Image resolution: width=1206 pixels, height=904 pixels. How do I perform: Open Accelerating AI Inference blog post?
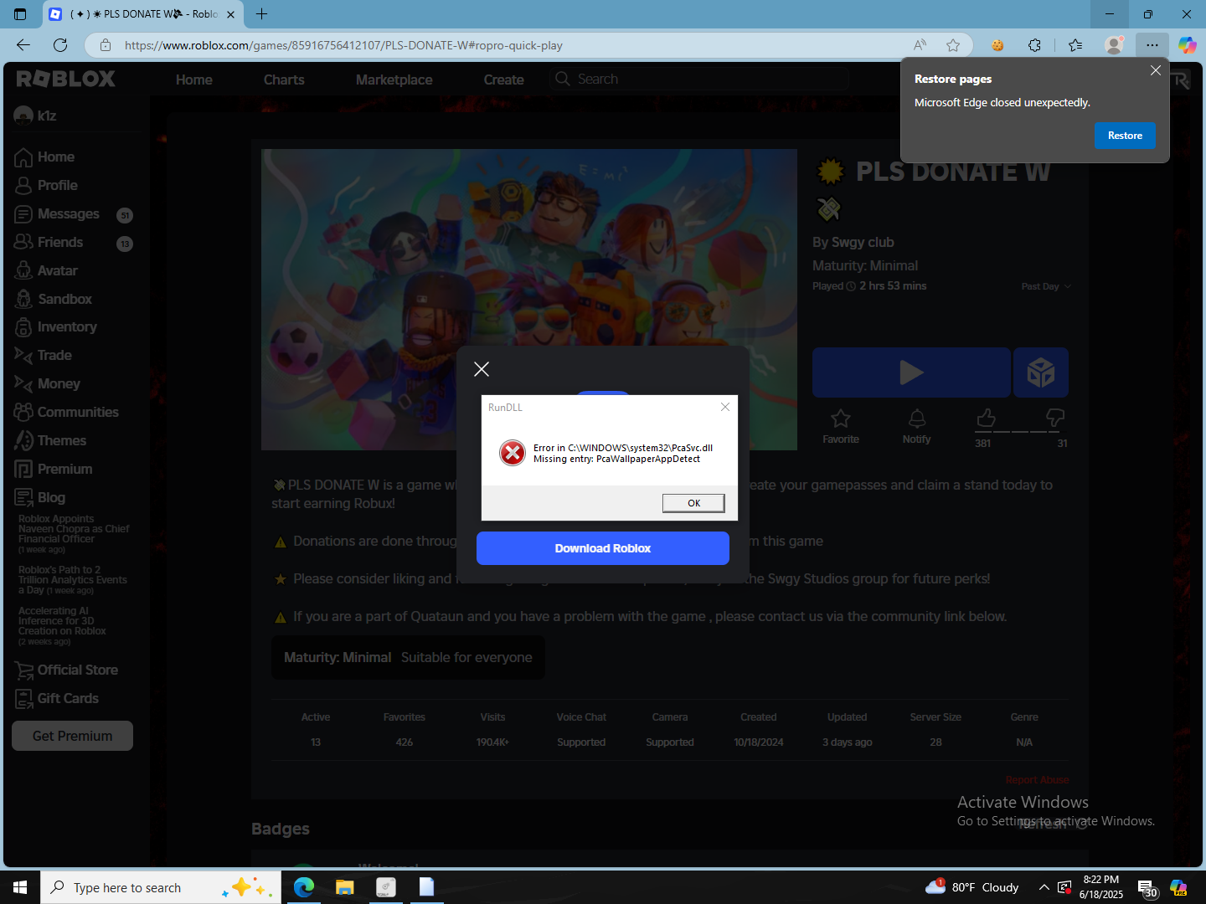point(62,626)
